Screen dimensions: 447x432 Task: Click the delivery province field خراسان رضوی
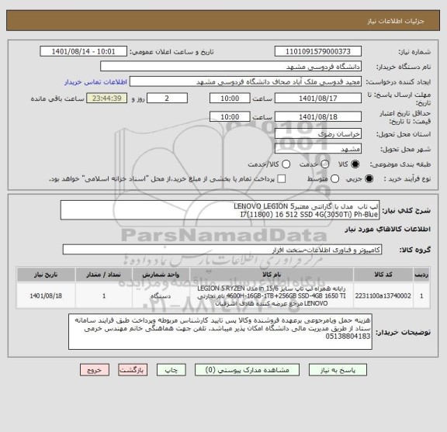pyautogui.click(x=318, y=134)
